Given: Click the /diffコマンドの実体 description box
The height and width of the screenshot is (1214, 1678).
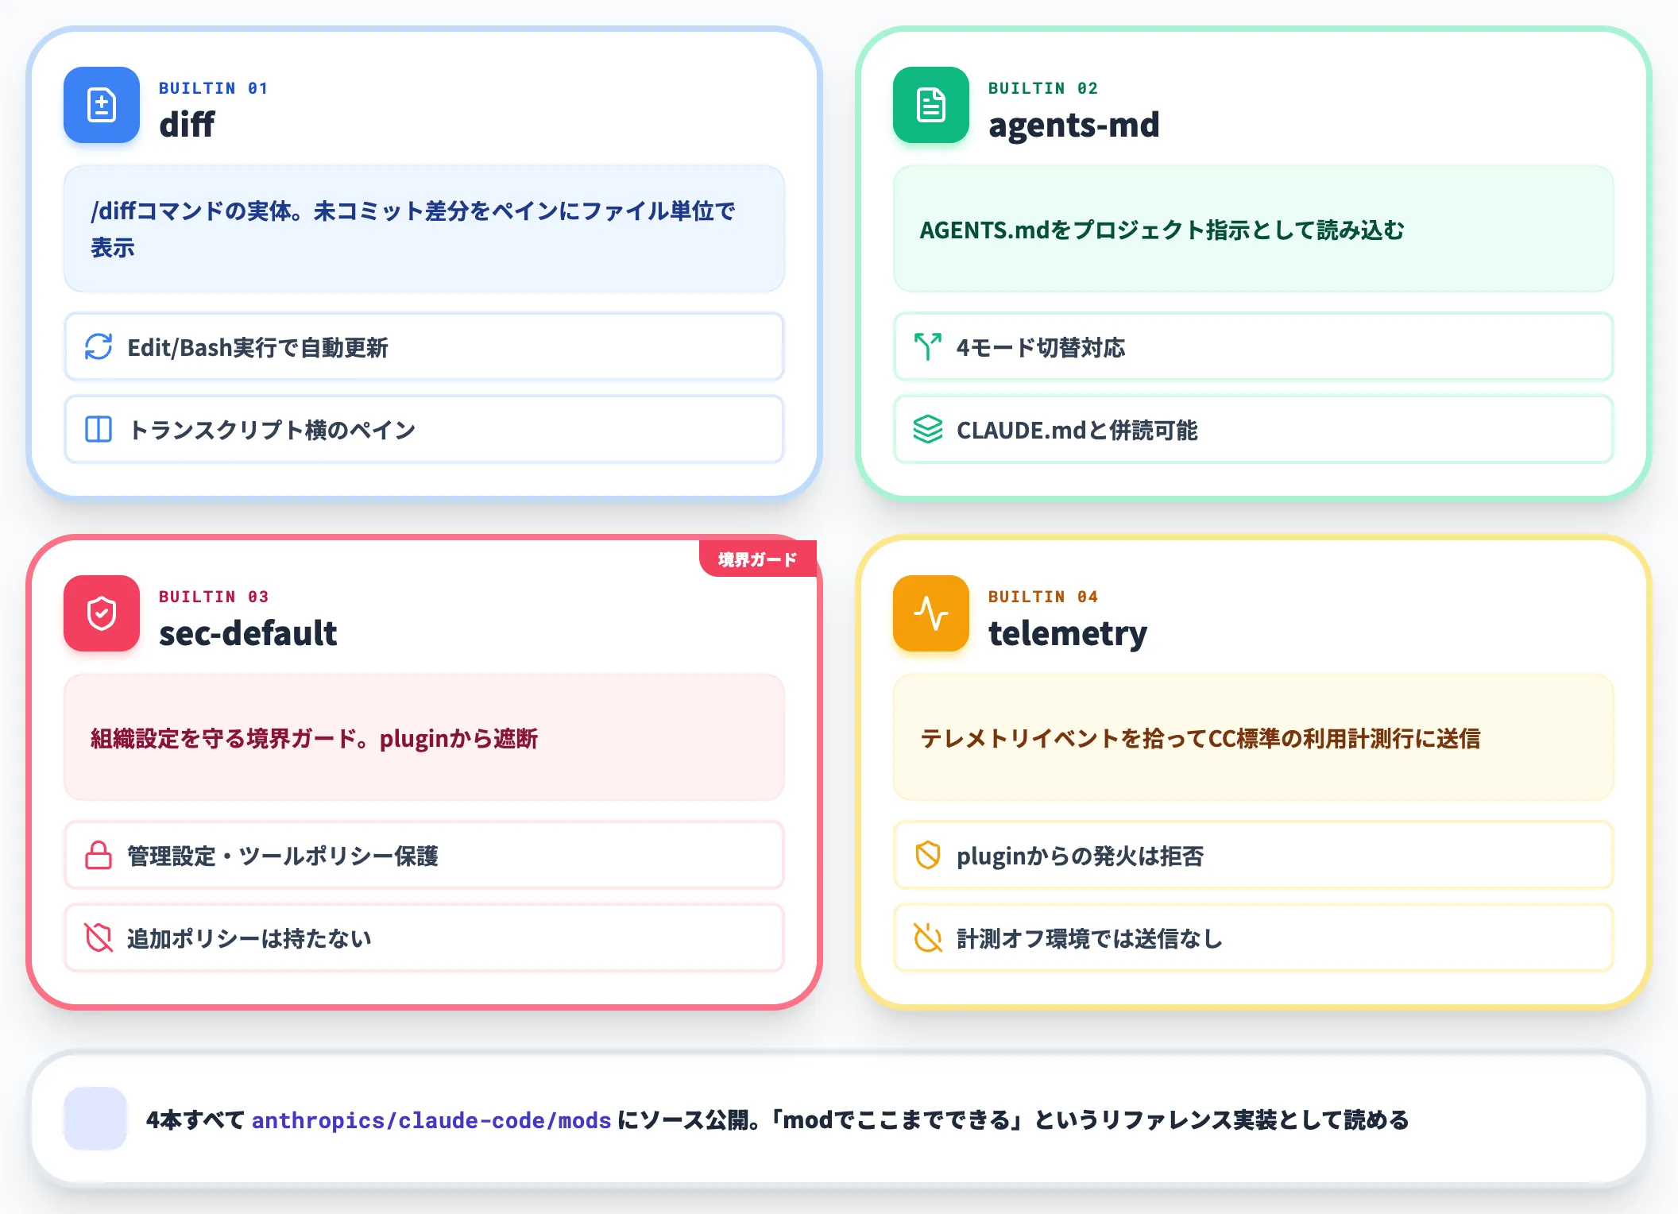Looking at the screenshot, I should pos(424,229).
